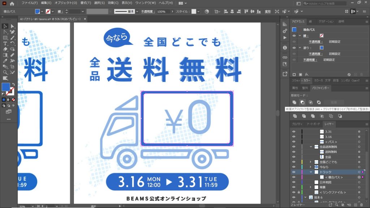Click the stroke swatch in 線 row

(x=321, y=36)
